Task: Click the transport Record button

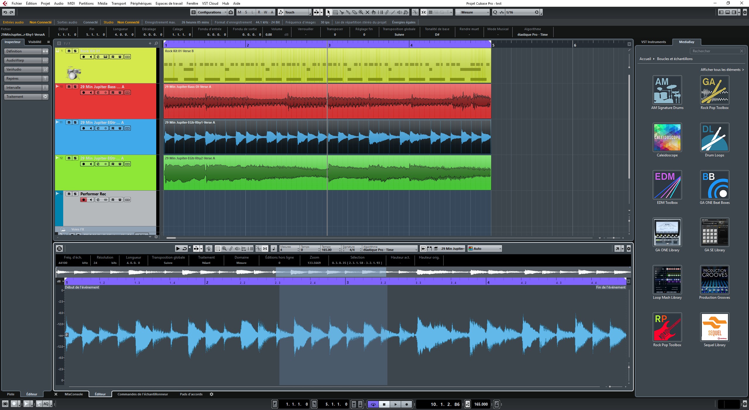Action: click(x=406, y=404)
